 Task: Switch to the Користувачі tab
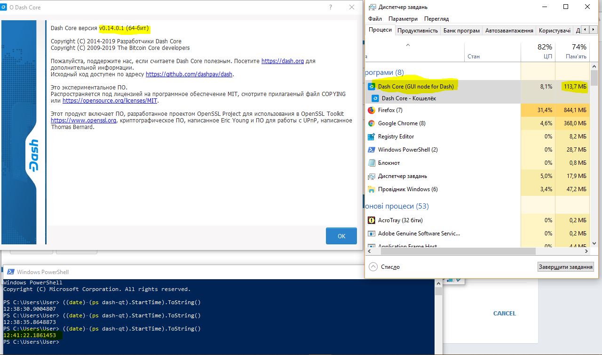[555, 30]
